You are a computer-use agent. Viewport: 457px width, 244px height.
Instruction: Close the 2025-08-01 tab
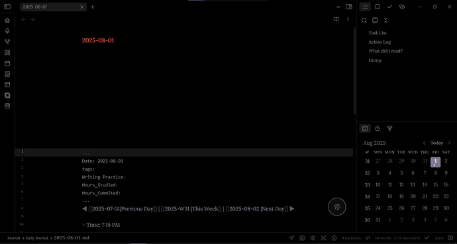(82, 7)
